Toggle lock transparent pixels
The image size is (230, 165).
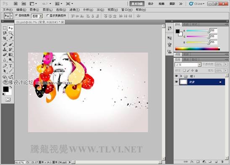click(184, 71)
